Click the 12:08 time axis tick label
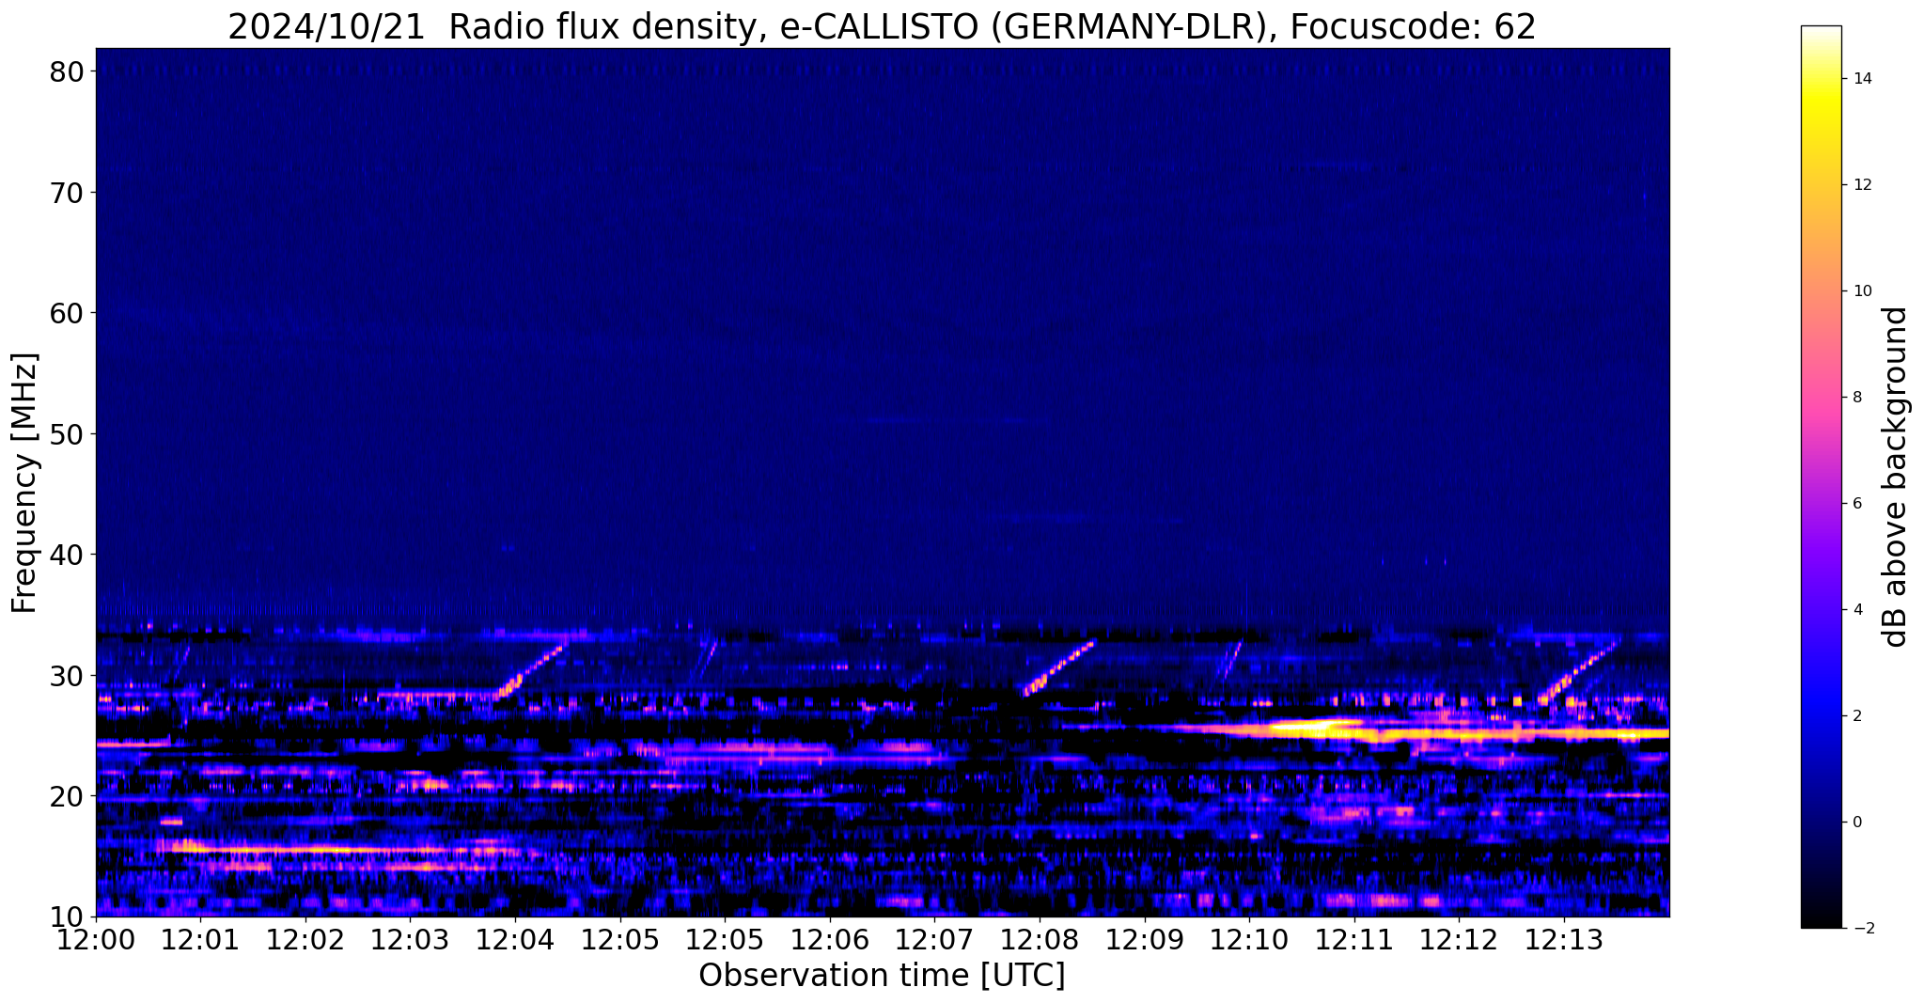Screen dimensions: 1924x1003 pyautogui.click(x=1040, y=940)
